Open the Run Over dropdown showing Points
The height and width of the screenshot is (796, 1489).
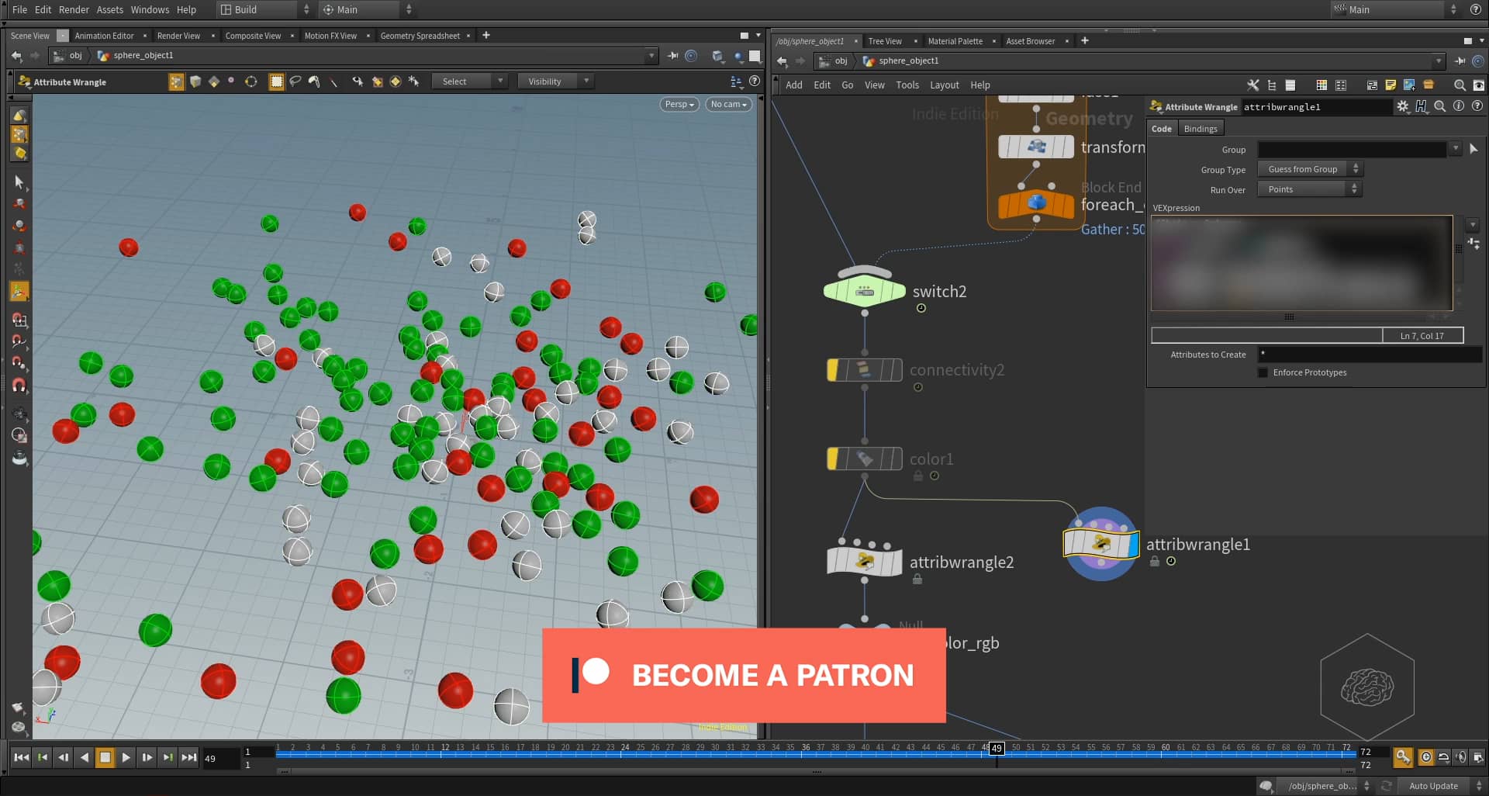coord(1309,189)
